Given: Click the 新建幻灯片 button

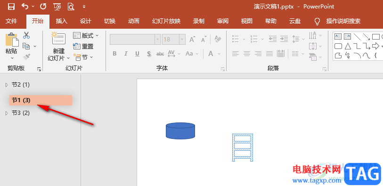Looking at the screenshot, I should tap(58, 46).
